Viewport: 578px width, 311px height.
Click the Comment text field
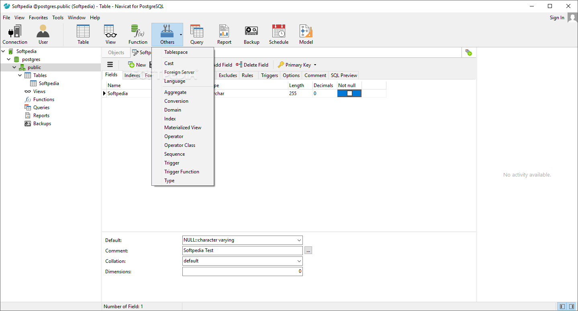point(243,250)
